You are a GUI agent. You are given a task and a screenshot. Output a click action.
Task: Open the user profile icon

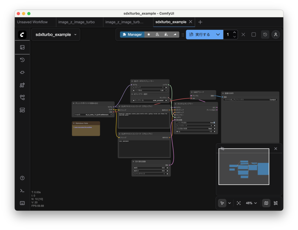click(276, 35)
